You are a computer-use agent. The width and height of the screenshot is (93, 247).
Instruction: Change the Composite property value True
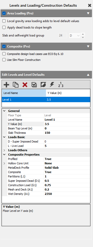(x=67, y=172)
